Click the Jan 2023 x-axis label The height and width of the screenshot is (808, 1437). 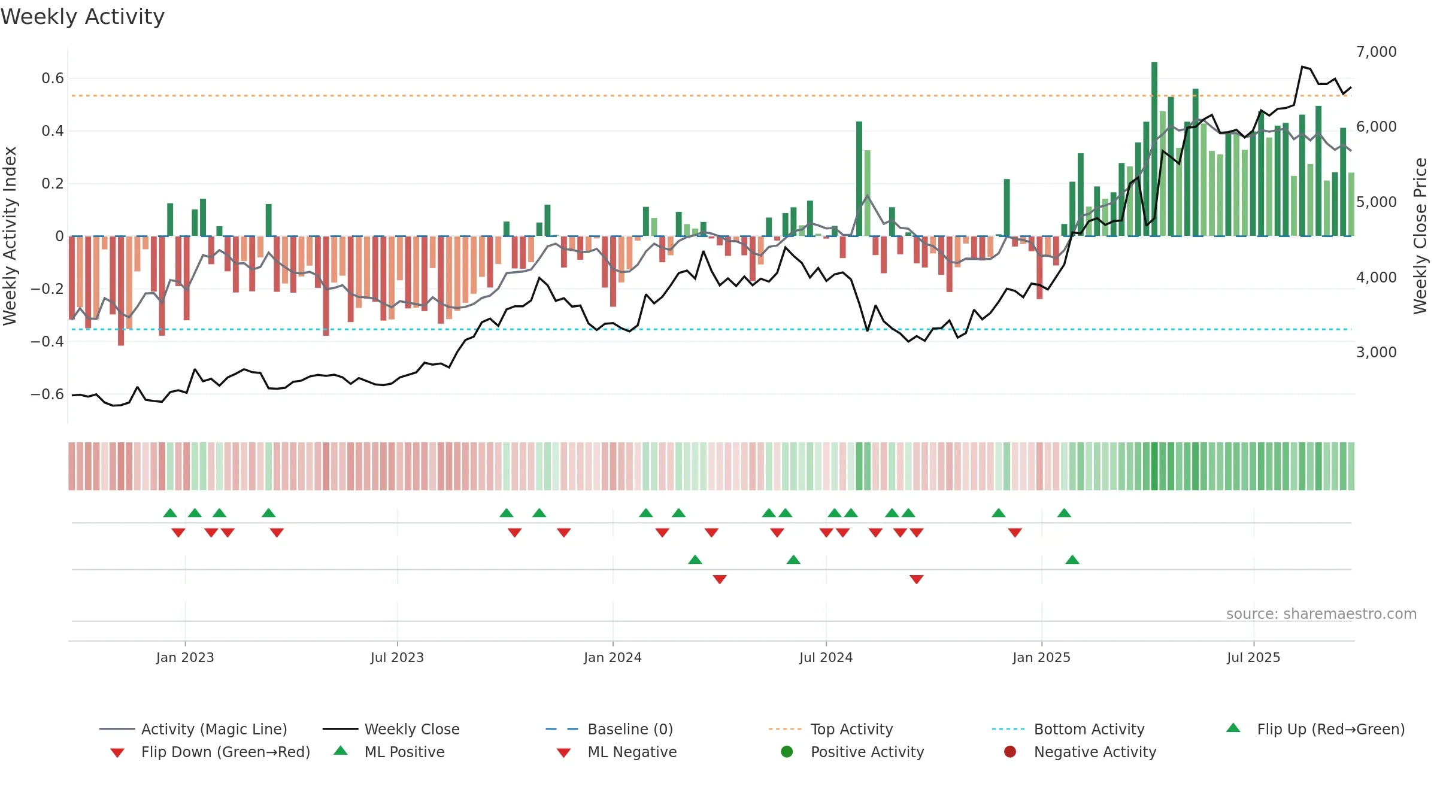(x=185, y=658)
